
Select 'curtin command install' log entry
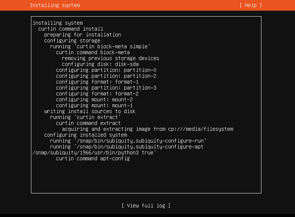coord(71,29)
